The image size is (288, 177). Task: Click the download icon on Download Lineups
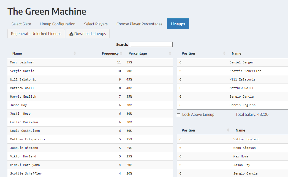(71, 34)
